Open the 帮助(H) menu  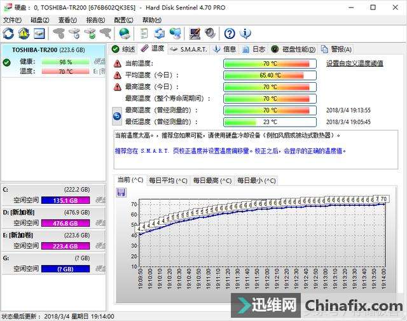[x=152, y=20]
